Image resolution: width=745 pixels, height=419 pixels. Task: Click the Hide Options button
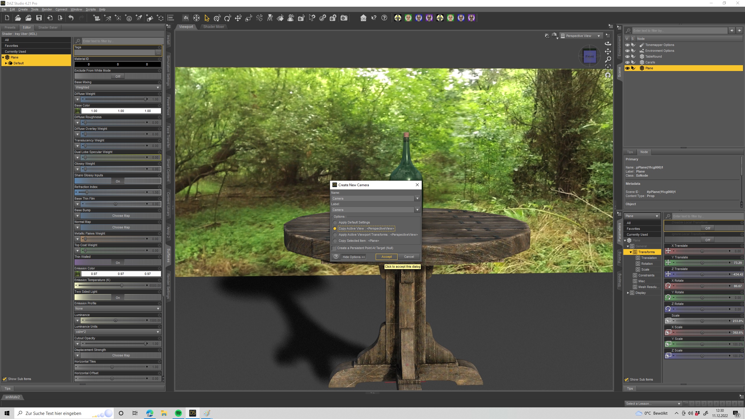click(x=354, y=257)
